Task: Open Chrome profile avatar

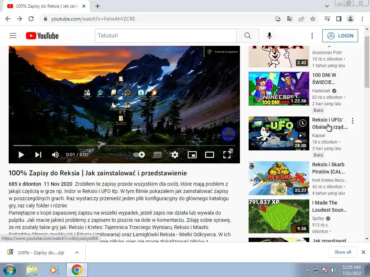Action: click(x=350, y=19)
